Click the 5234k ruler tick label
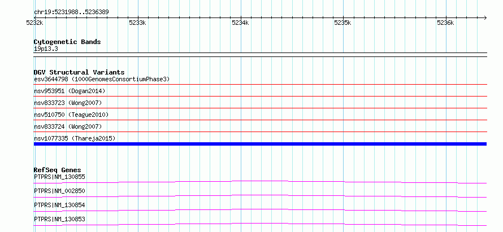The image size is (503, 232). pyautogui.click(x=240, y=23)
